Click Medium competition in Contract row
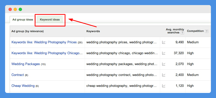The width and height of the screenshot is (216, 98). 193,75
